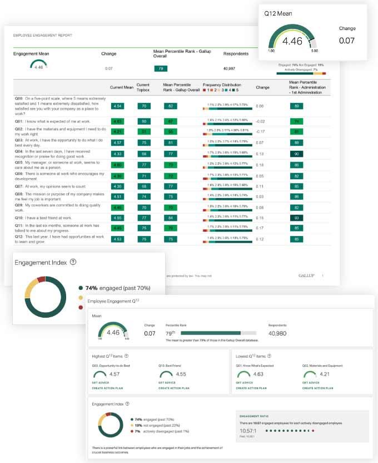
Task: Click the Q03 Opportunity 4.57 gauge icon
Action: coord(100,375)
